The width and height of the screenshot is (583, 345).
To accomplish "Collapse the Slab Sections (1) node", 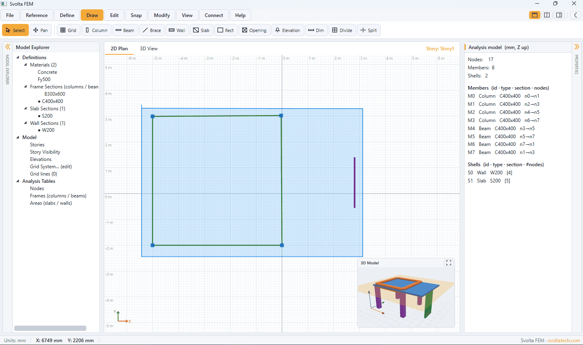I will point(26,109).
